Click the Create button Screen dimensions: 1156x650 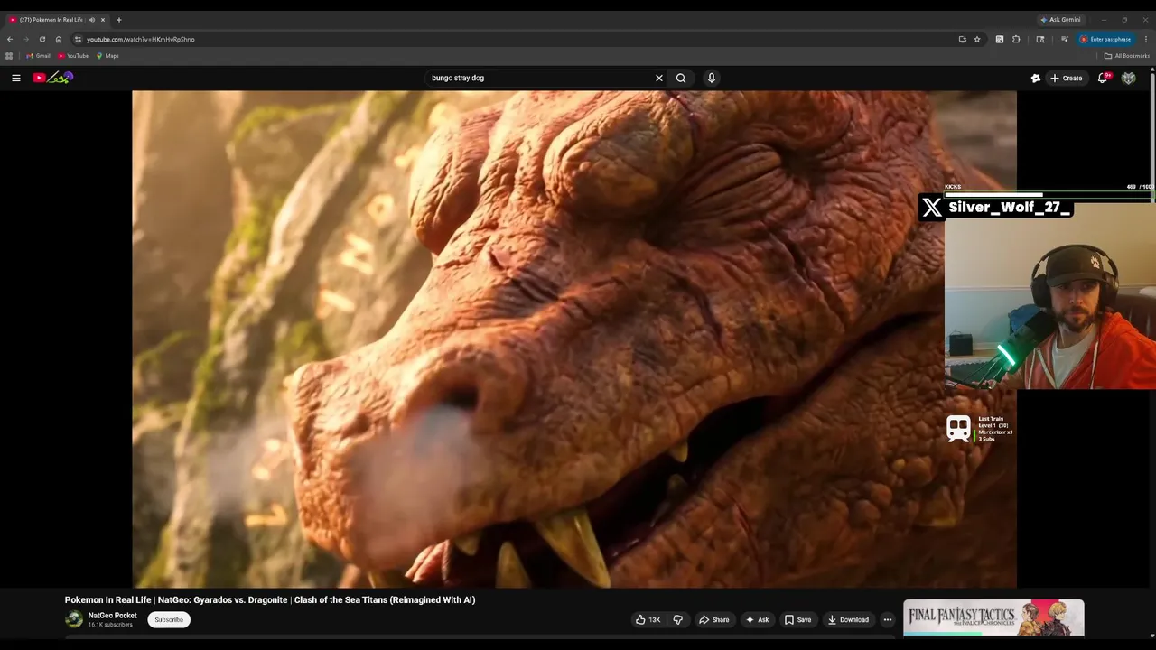coord(1066,78)
